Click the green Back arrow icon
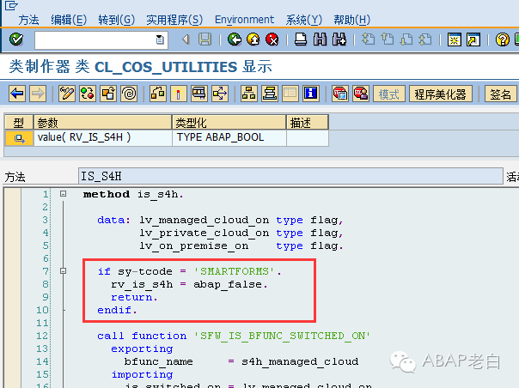This screenshot has width=519, height=388. click(235, 39)
